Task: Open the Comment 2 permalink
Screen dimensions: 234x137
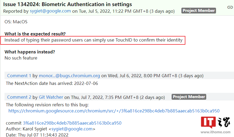Action: pos(19,97)
